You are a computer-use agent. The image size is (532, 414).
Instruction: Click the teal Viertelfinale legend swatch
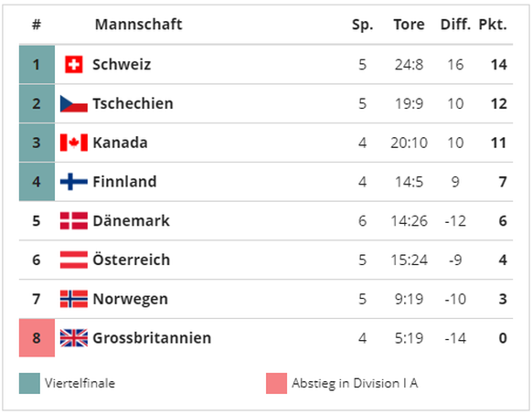(29, 384)
